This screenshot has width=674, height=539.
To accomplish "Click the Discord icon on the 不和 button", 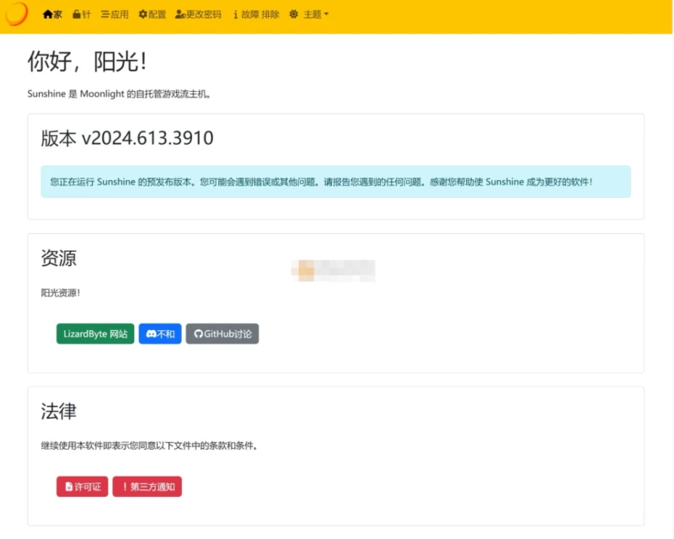I will click(x=151, y=334).
